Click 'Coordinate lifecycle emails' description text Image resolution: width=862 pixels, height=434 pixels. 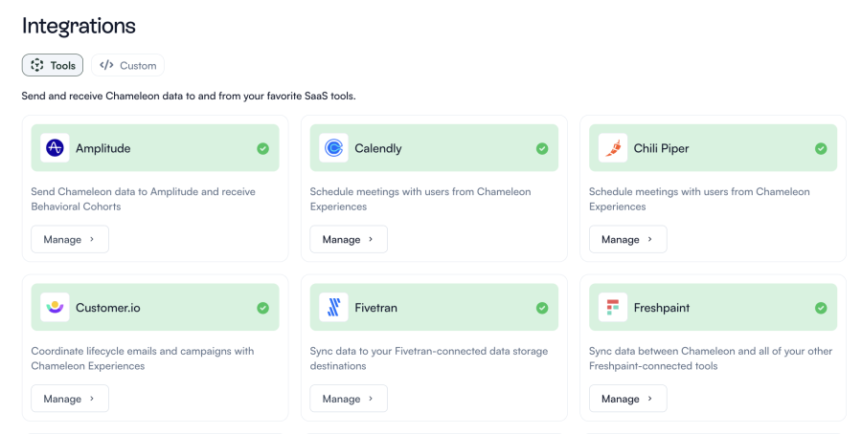point(143,358)
